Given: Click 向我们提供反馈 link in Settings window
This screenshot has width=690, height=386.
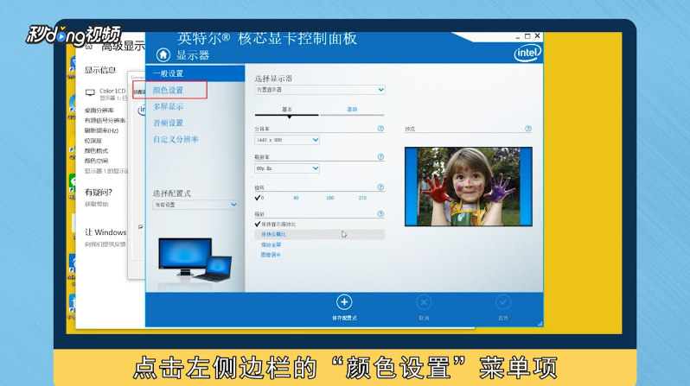Looking at the screenshot, I should point(105,244).
